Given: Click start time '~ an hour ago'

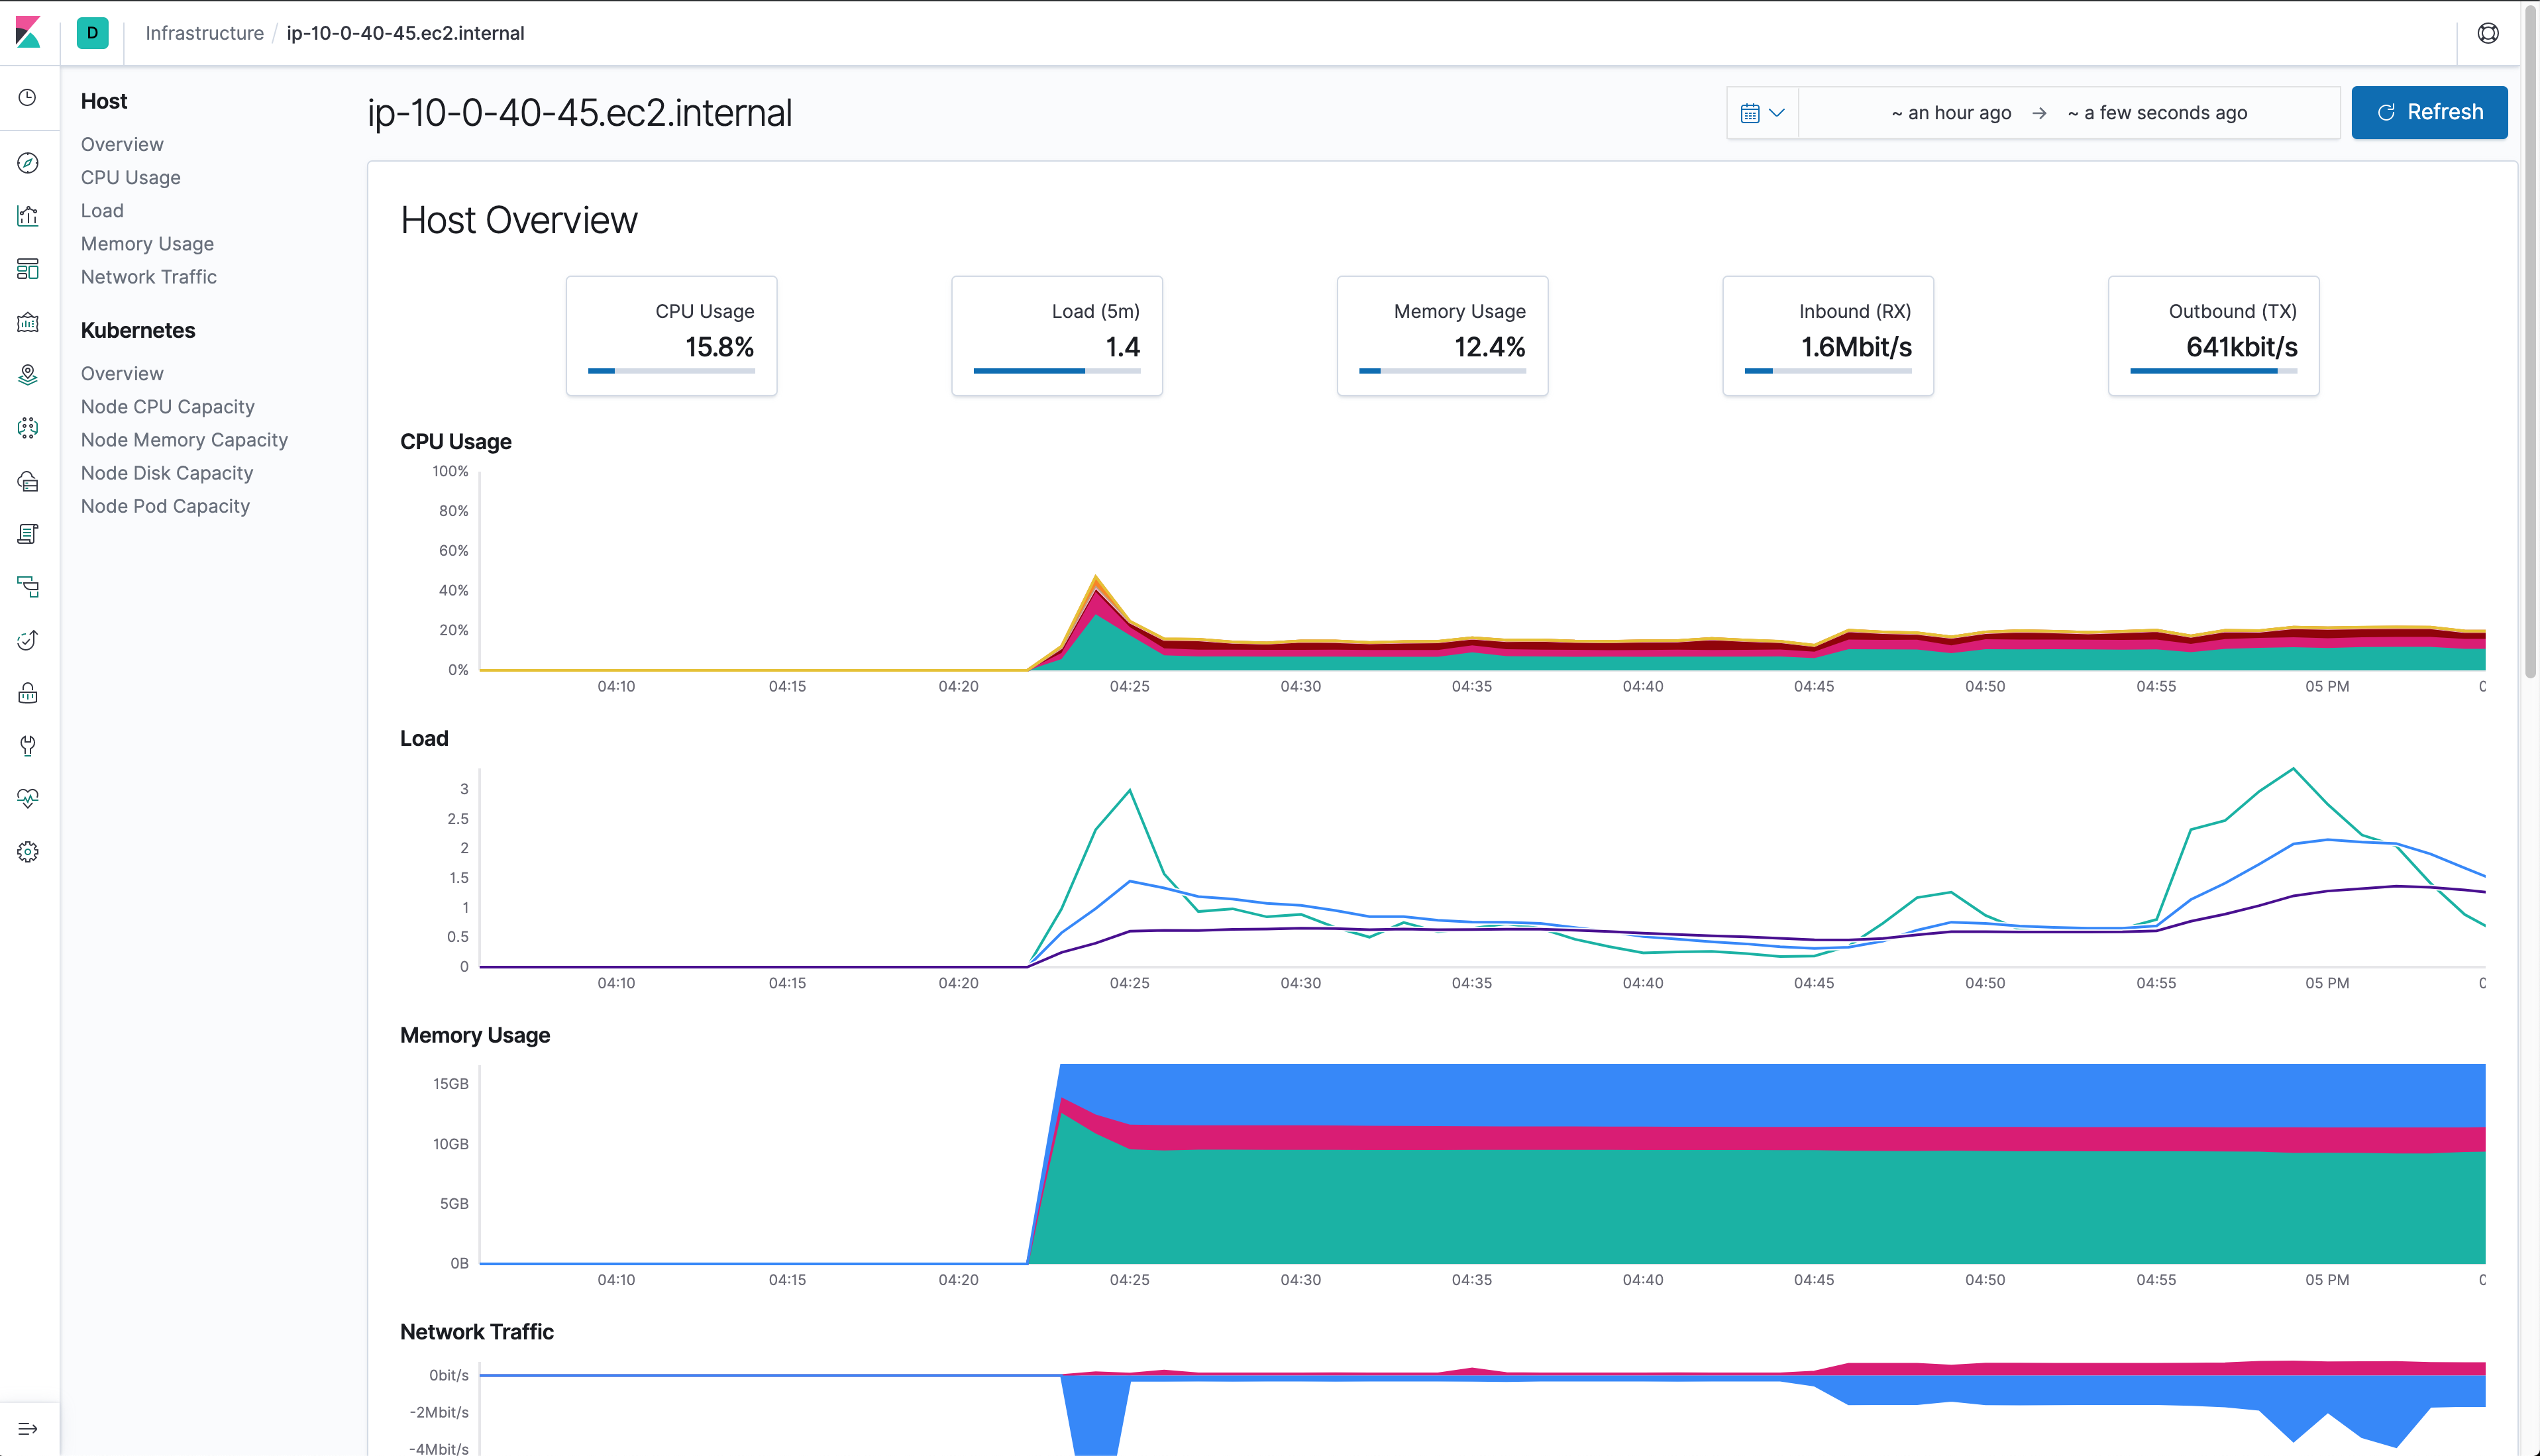Looking at the screenshot, I should tap(1950, 113).
